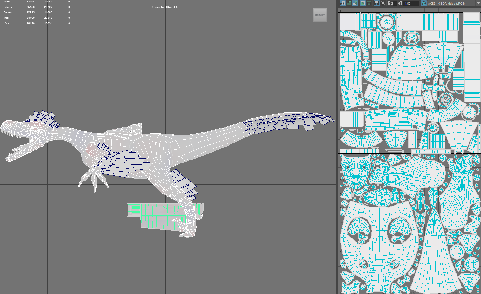This screenshot has width=481, height=294.
Task: Click the Tris value 24160
Action: [x=31, y=18]
